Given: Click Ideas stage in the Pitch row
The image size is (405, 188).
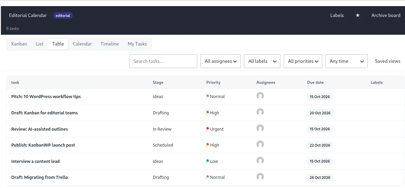Looking at the screenshot, I should click(158, 97).
